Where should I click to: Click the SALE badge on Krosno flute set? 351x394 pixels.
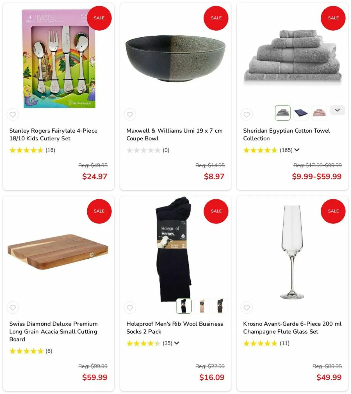(333, 211)
